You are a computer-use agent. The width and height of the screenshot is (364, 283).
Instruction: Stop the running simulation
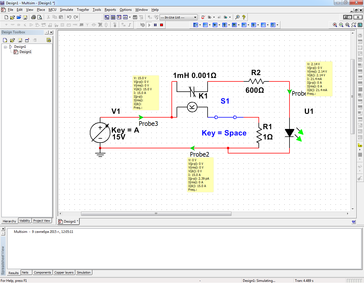pos(162,25)
